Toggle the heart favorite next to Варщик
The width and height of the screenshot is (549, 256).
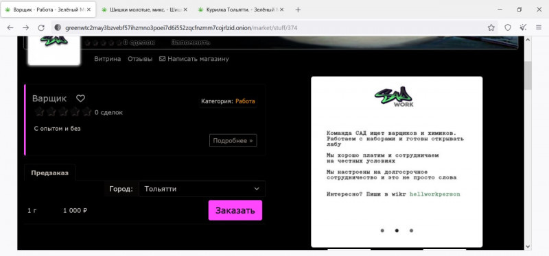tap(80, 99)
